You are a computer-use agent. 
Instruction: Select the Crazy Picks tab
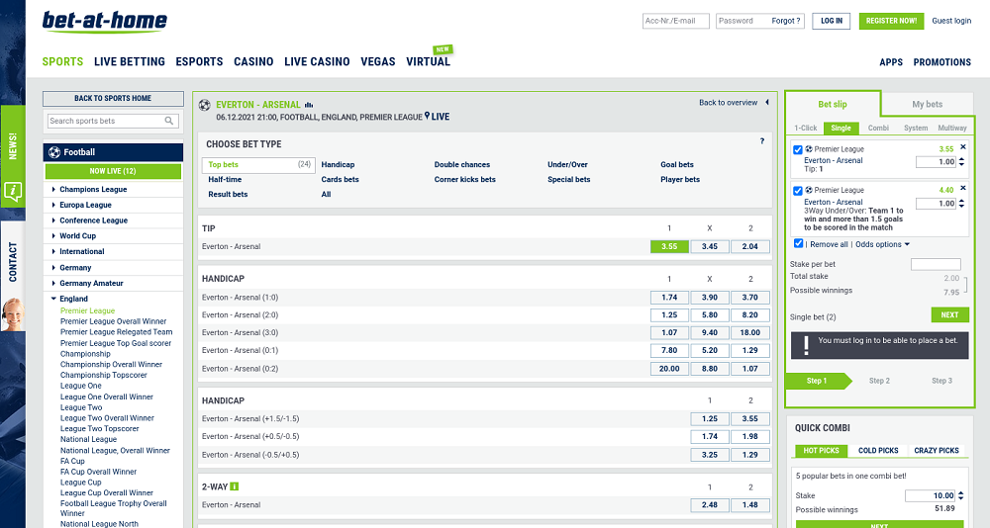pos(937,451)
